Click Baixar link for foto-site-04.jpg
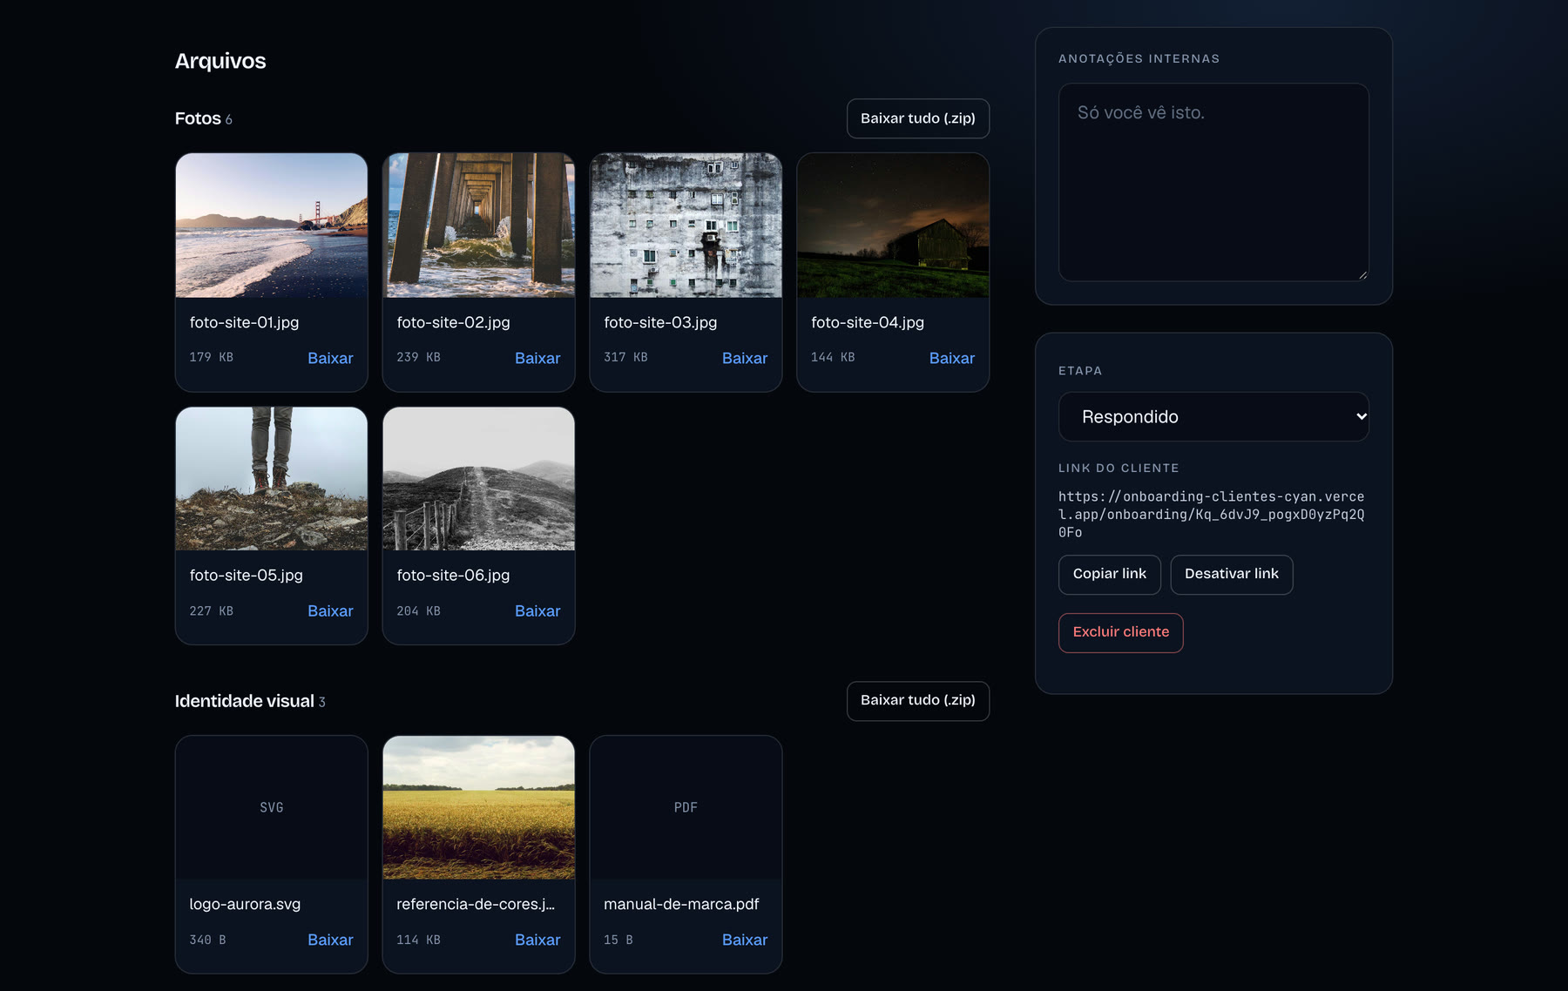The width and height of the screenshot is (1568, 991). tap(952, 358)
